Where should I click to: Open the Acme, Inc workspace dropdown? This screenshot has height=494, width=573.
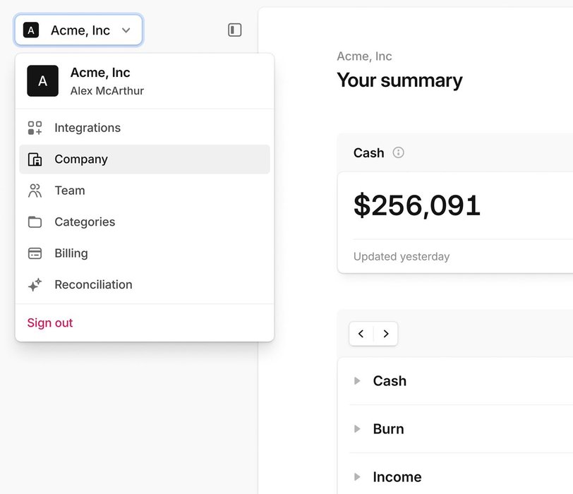click(x=78, y=30)
